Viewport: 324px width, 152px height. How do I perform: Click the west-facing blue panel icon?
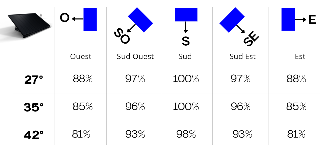point(90,19)
